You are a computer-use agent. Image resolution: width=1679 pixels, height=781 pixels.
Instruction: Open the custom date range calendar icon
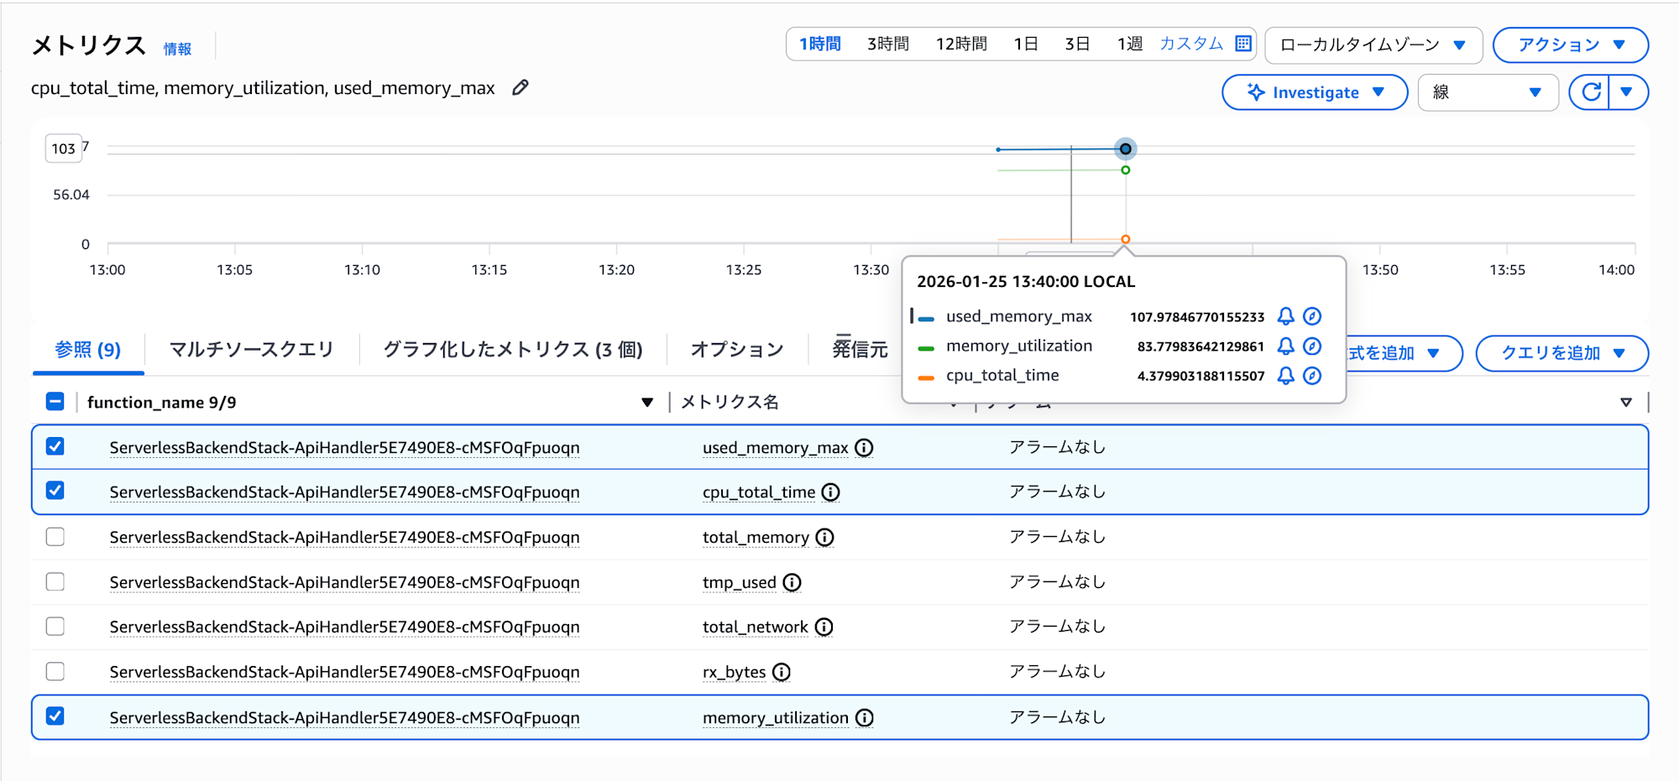click(x=1242, y=44)
